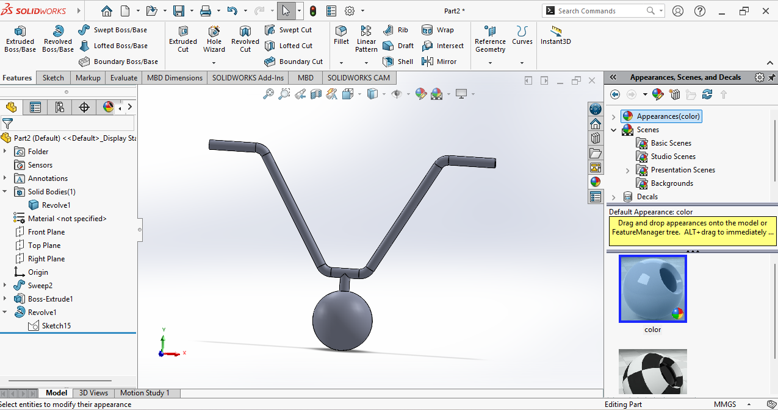Choose Swept Boss/Base command

[113, 30]
